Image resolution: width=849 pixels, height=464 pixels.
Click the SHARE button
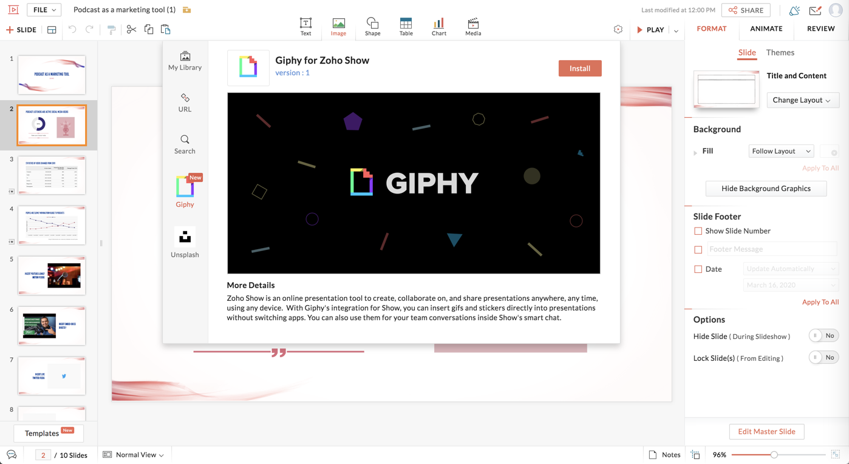click(x=746, y=10)
